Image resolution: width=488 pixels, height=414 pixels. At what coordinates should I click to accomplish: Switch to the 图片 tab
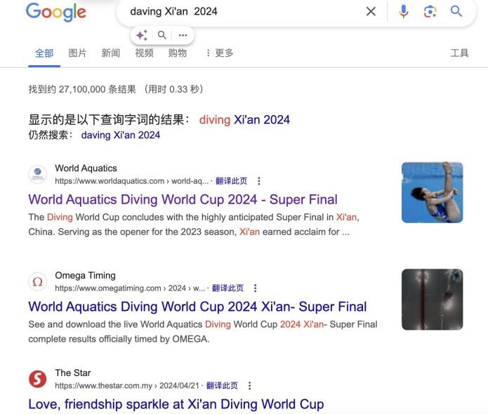[x=77, y=53]
